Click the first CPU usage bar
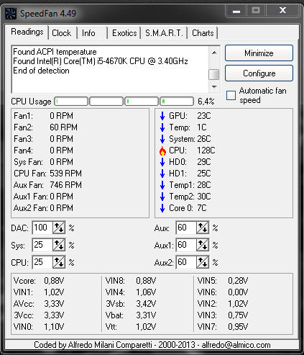The image size is (304, 355). (x=71, y=102)
